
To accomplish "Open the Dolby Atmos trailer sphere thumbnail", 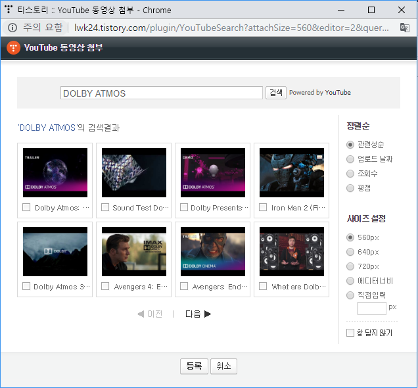I will pyautogui.click(x=55, y=172).
